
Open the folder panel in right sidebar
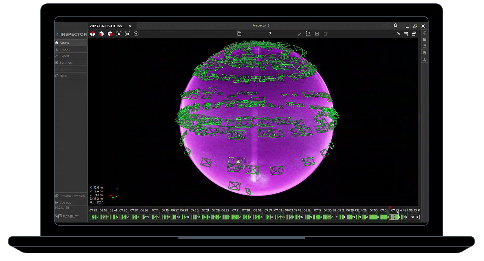[x=424, y=40]
